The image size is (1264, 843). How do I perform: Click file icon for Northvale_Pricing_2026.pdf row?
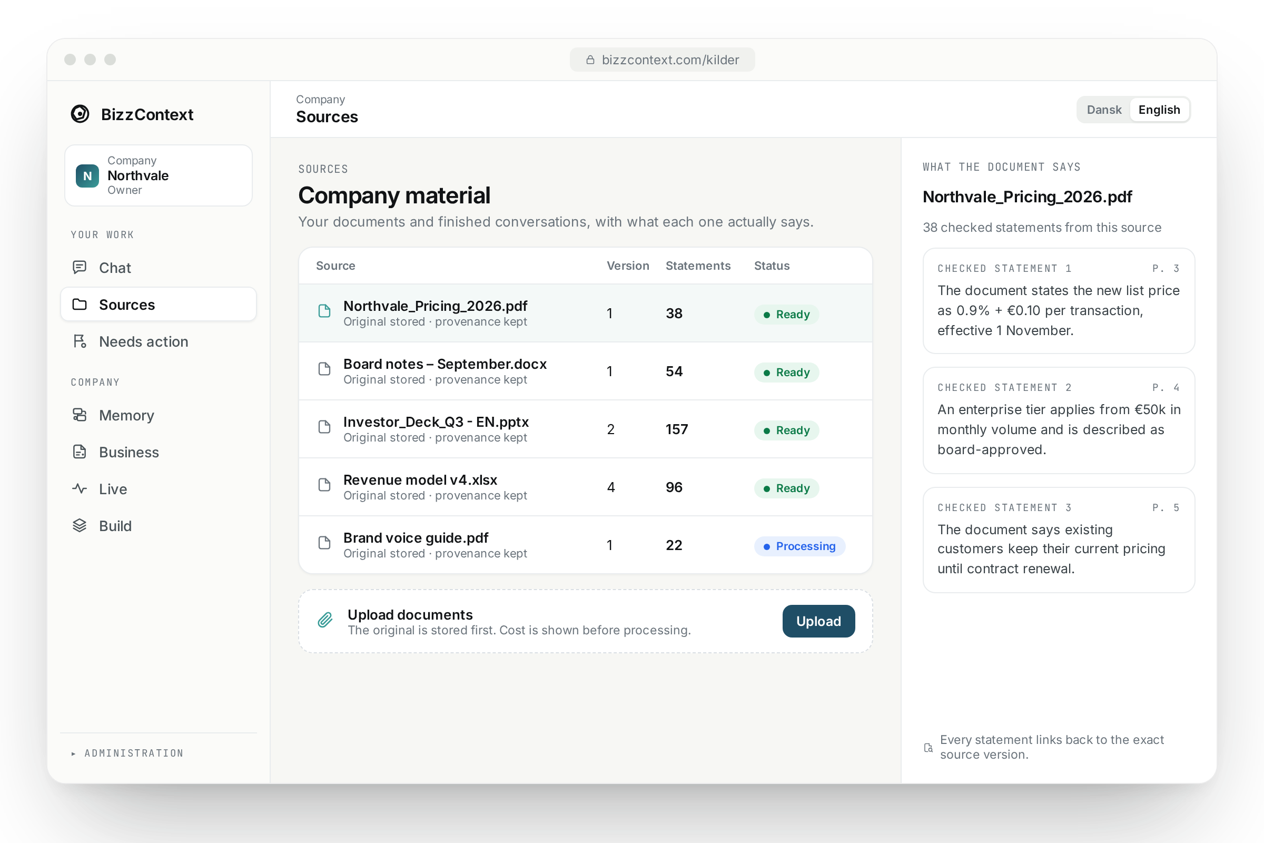pyautogui.click(x=324, y=311)
